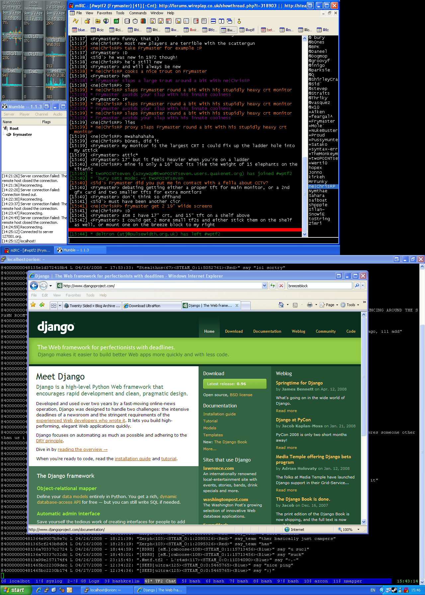Open the IE Page menu dropdown
This screenshot has height=595, width=425.
pos(329,305)
